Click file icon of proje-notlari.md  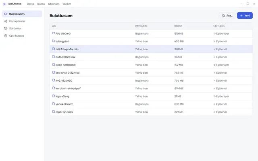tap(54, 64)
